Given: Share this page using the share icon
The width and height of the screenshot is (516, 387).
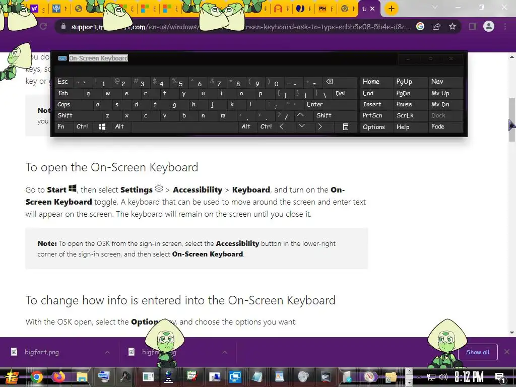Looking at the screenshot, I should tap(437, 26).
